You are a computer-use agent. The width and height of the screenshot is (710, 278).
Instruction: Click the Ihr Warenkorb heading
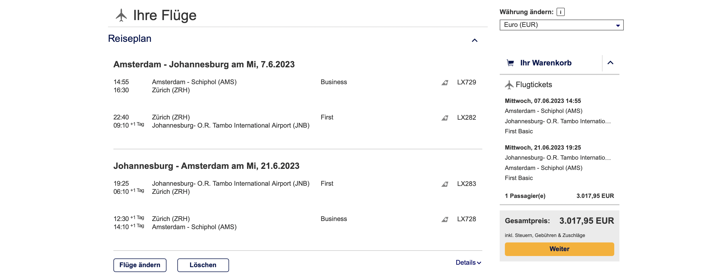pyautogui.click(x=545, y=63)
